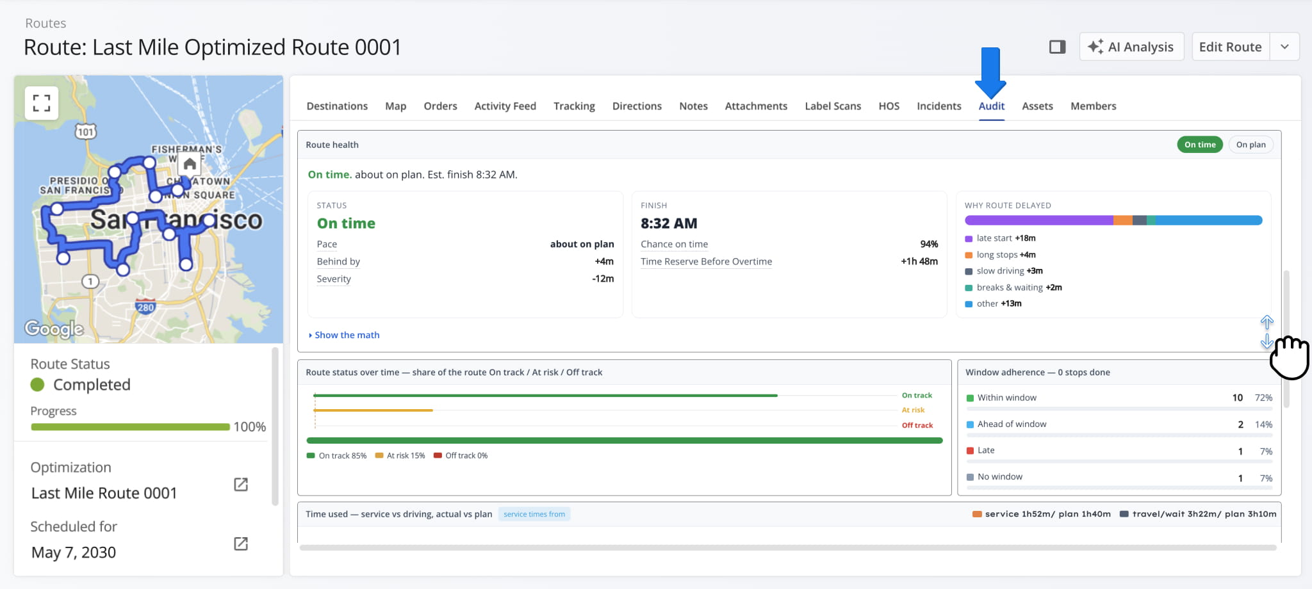This screenshot has width=1312, height=589.
Task: Click the Off track 0% legend
Action: pos(461,456)
